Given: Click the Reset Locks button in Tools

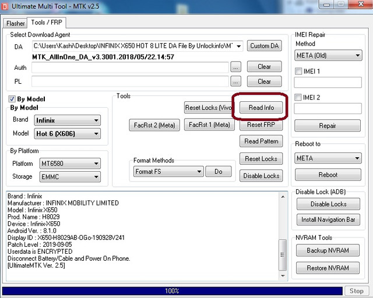Looking at the screenshot, I should (x=261, y=158).
